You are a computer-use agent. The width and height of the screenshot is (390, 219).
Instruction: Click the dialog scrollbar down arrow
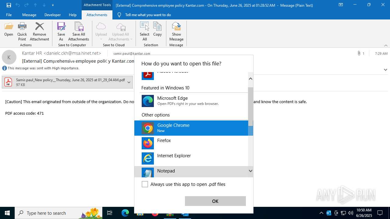250,171
